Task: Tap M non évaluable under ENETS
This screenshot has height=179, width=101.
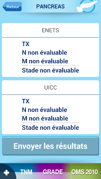Action: (x=45, y=61)
